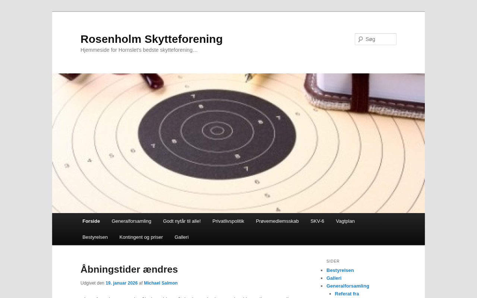Screen dimensions: 477x298
Task: Open Bestyrelsen in the Sider sidebar
Action: pos(340,270)
